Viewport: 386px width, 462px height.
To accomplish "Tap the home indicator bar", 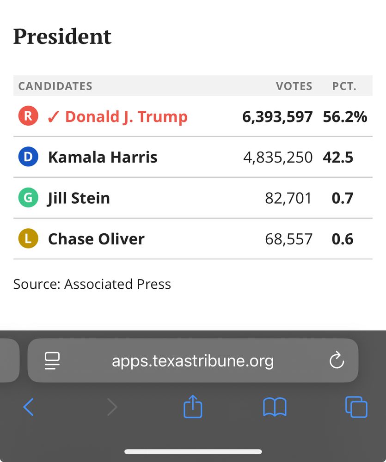I will point(193,452).
